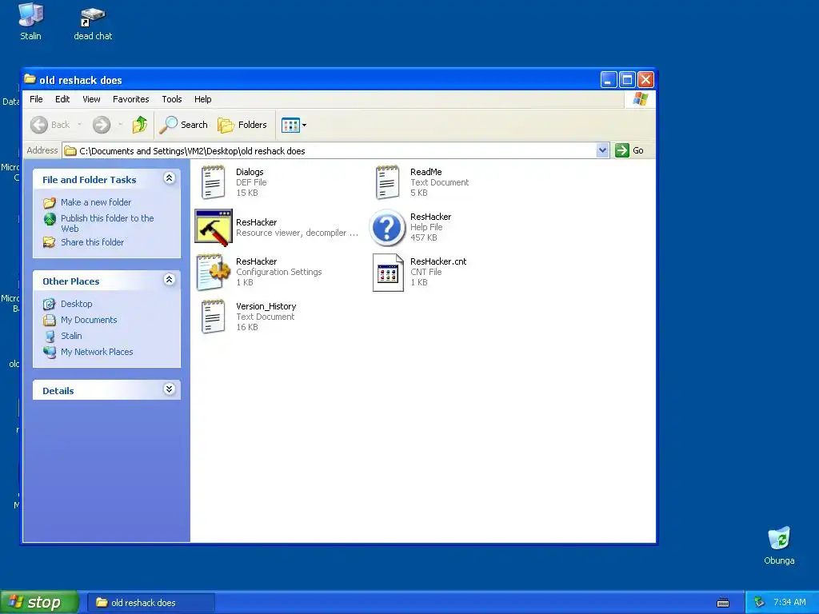
Task: Click the Make a new folder icon
Action: (x=50, y=202)
